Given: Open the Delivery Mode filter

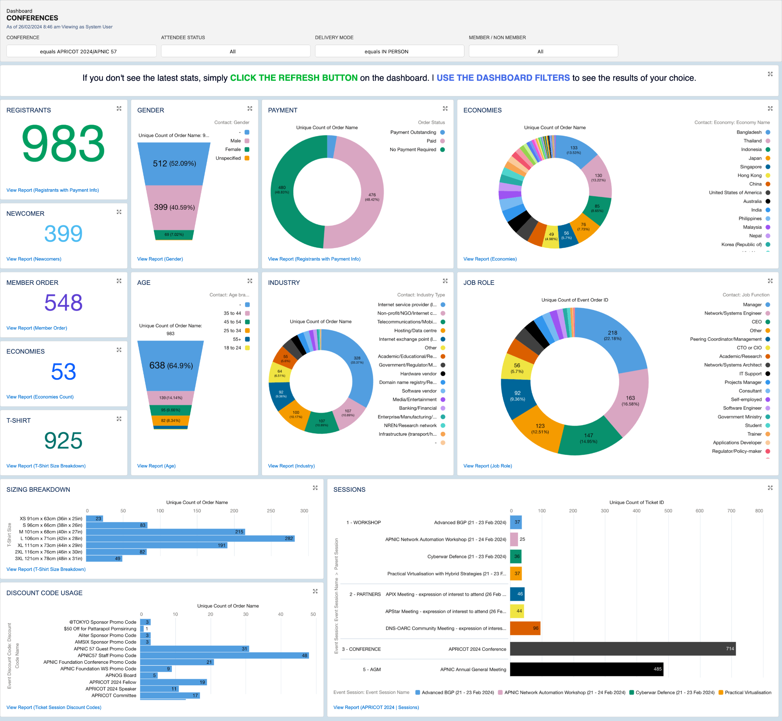Looking at the screenshot, I should 389,51.
